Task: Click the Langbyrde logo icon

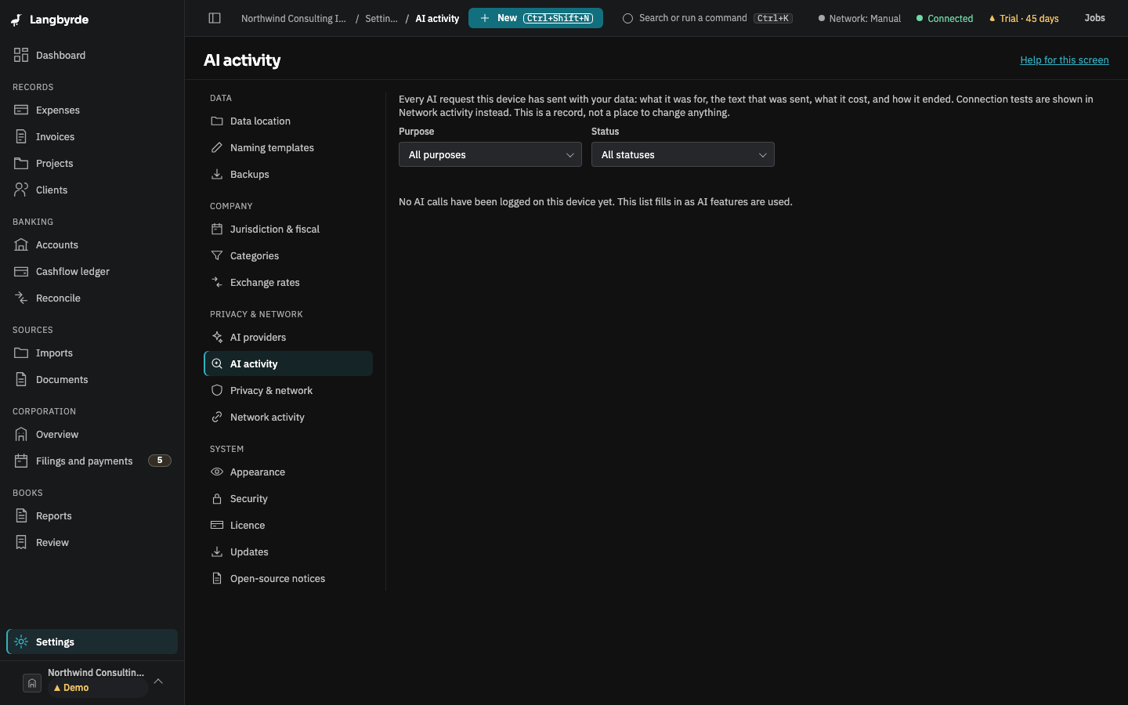Action: (16, 20)
